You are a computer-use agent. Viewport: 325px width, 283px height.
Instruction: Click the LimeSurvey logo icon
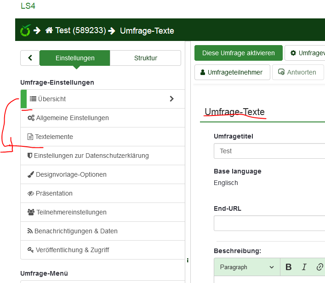[x=25, y=31]
